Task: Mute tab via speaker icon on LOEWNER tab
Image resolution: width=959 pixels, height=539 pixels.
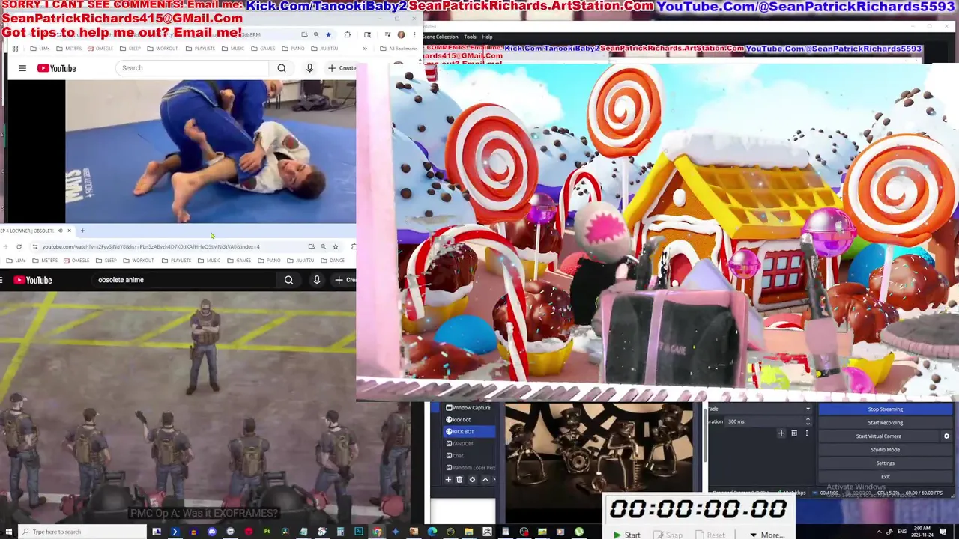Action: coord(60,231)
